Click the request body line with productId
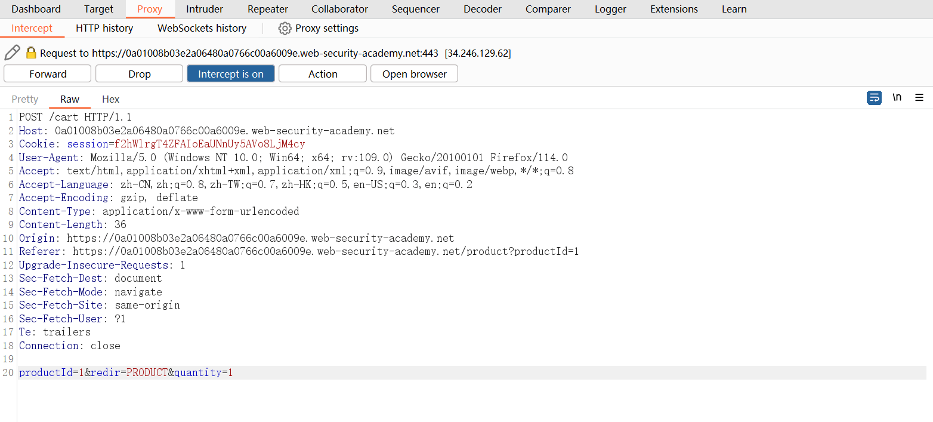Image resolution: width=933 pixels, height=422 pixels. point(126,372)
